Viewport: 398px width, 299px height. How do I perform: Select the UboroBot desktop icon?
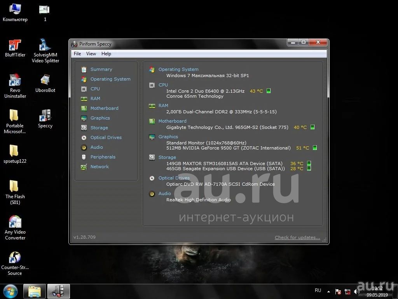[x=45, y=83]
